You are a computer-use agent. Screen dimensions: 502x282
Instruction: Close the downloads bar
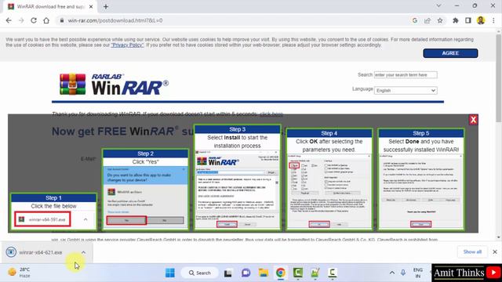(495, 252)
